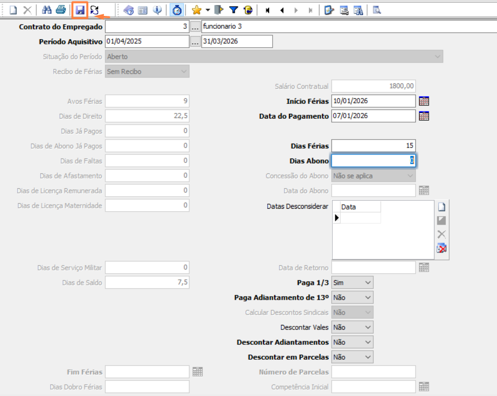Click the printer icon in toolbar
497x396 pixels.
pos(61,10)
